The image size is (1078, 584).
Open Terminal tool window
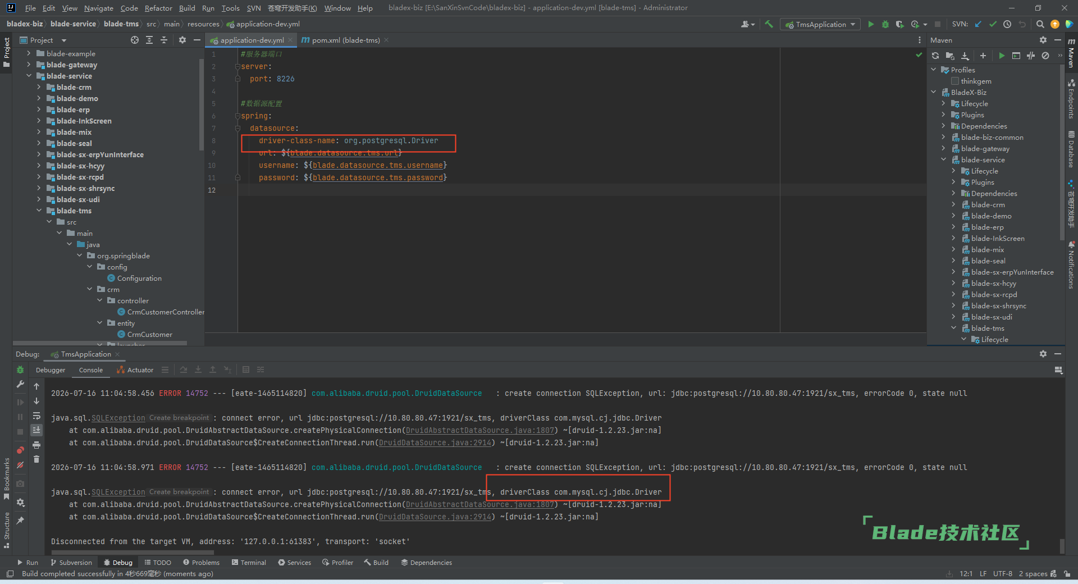pyautogui.click(x=249, y=562)
